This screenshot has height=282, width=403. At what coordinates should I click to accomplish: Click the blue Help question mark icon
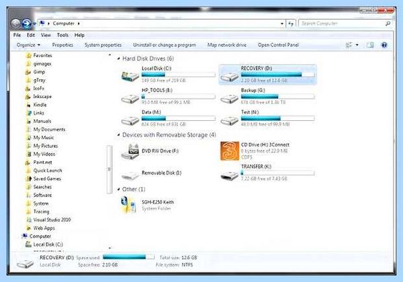coord(384,45)
